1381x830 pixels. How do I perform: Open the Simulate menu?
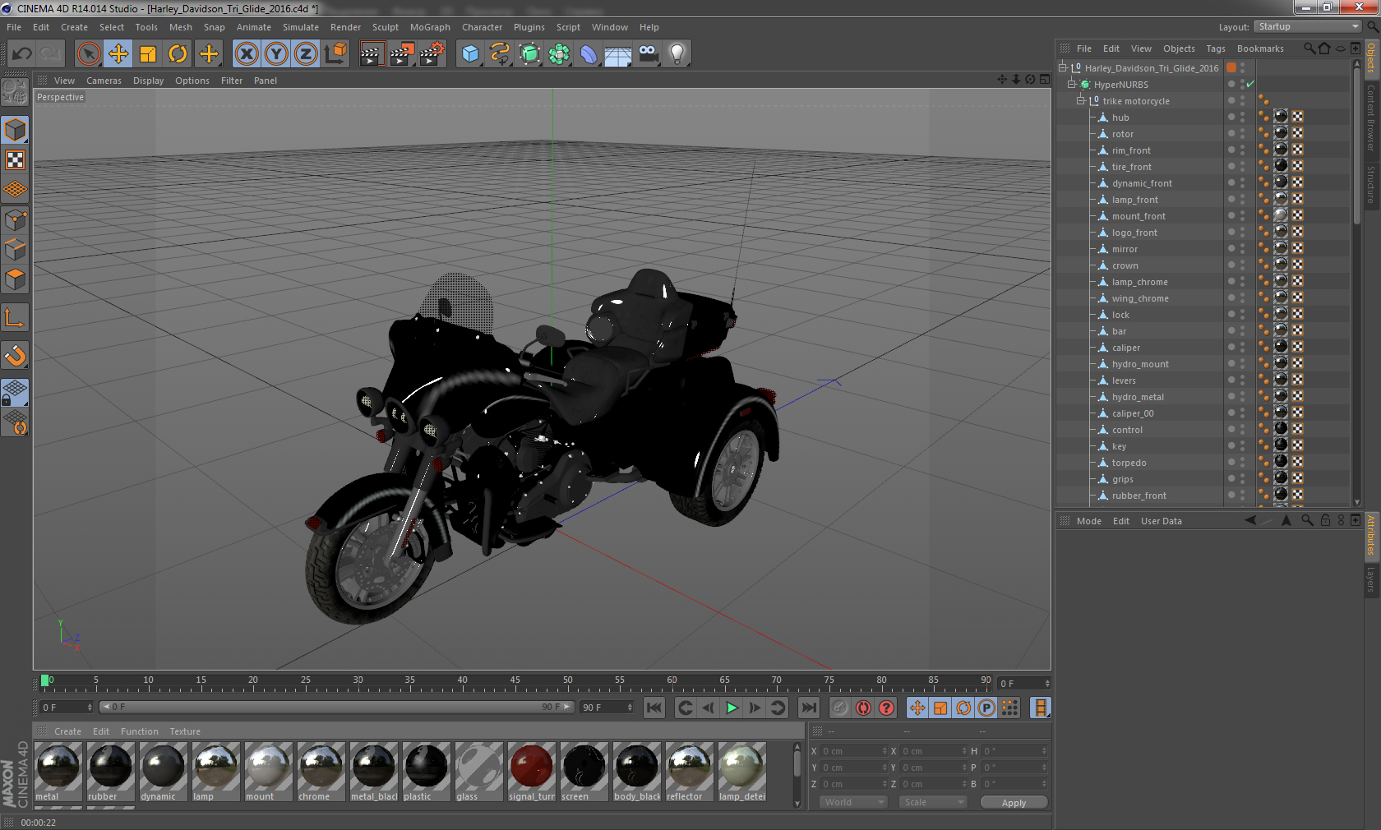point(301,27)
